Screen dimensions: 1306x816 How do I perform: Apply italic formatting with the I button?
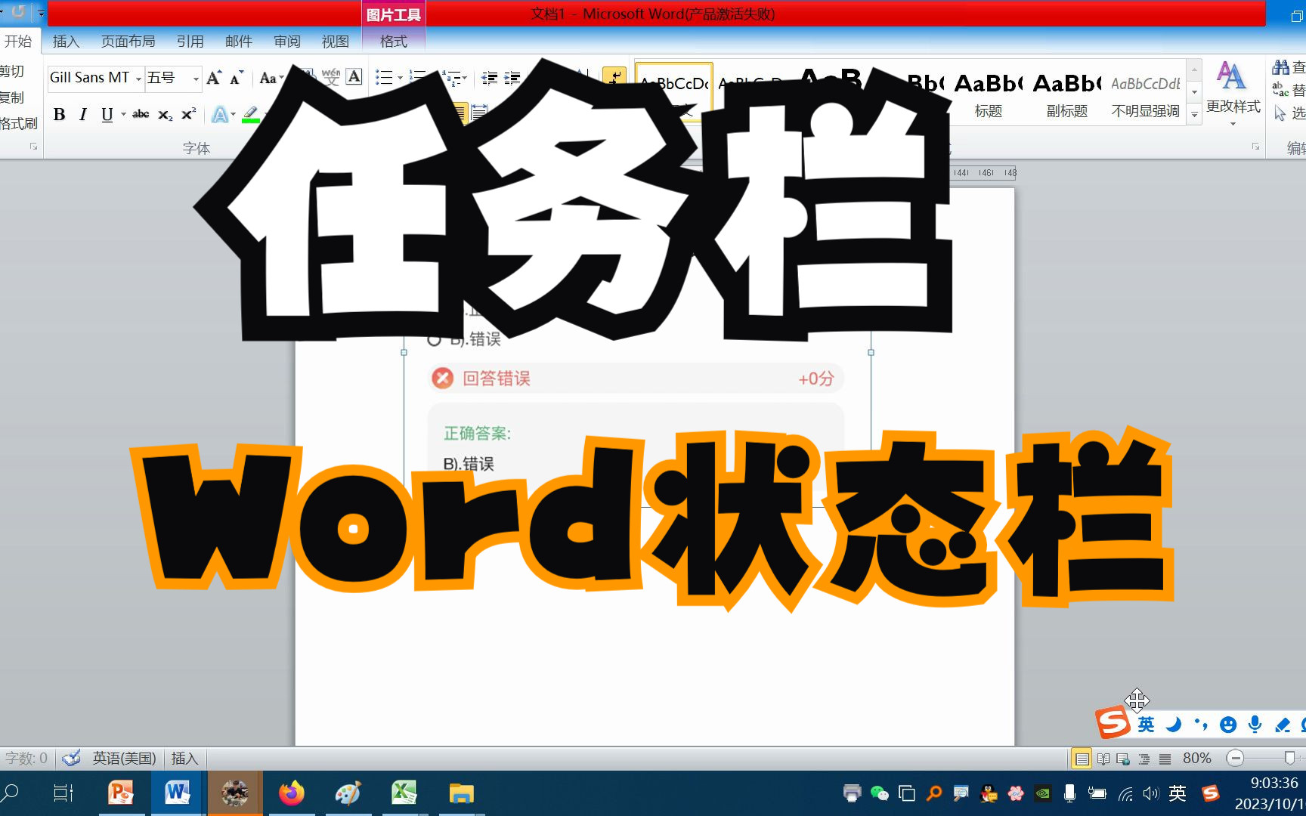(83, 114)
